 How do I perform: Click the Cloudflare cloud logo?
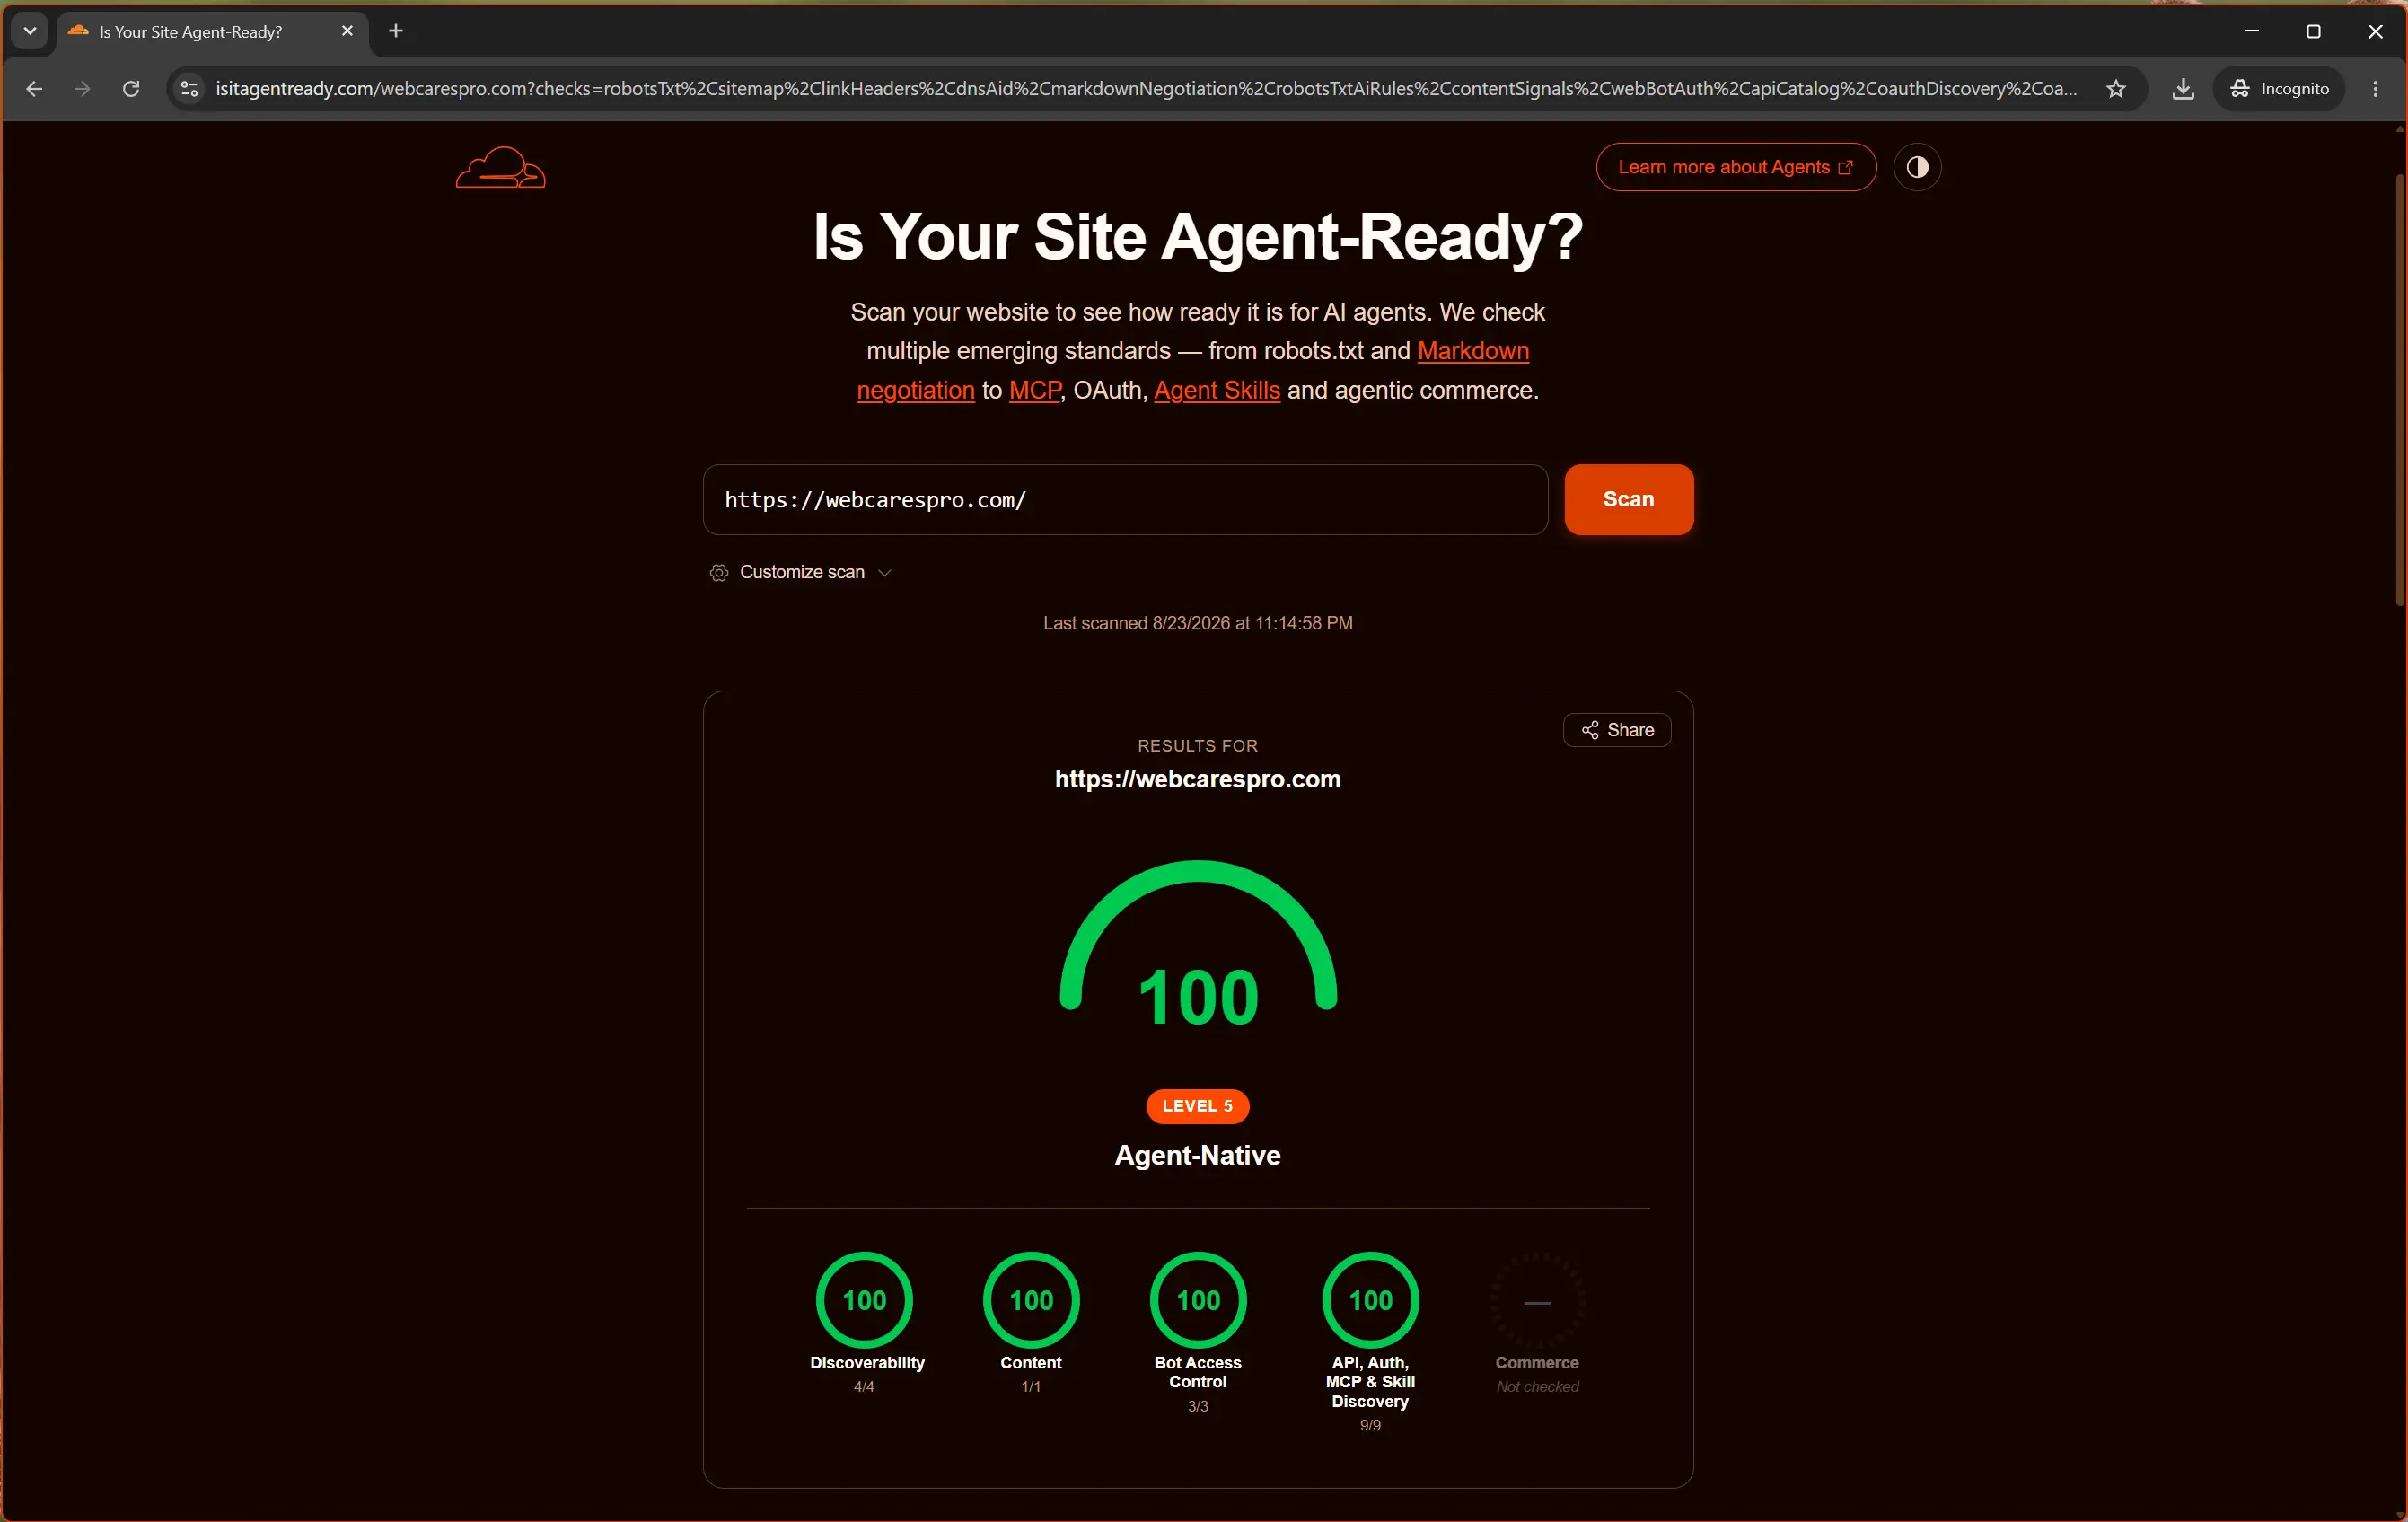[x=500, y=167]
